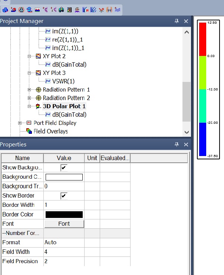Viewport: 224px width, 275px height.
Task: Collapse the 3D Polar Plot 1 node
Action: coord(29,106)
